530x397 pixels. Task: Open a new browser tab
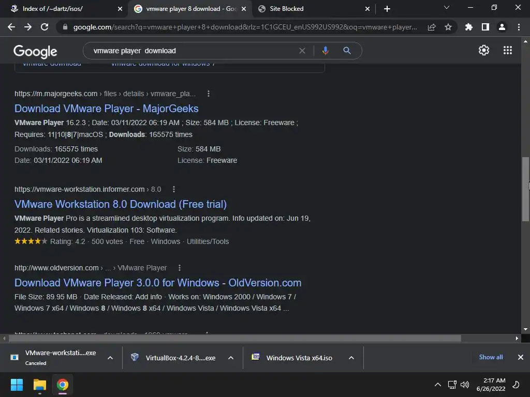coord(387,9)
